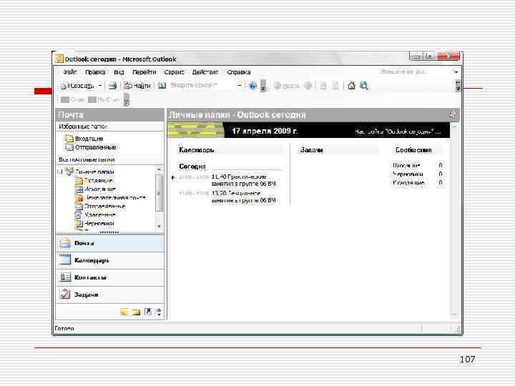The width and height of the screenshot is (515, 386).
Task: Click the folder list scrollbar thumb
Action: 159,193
